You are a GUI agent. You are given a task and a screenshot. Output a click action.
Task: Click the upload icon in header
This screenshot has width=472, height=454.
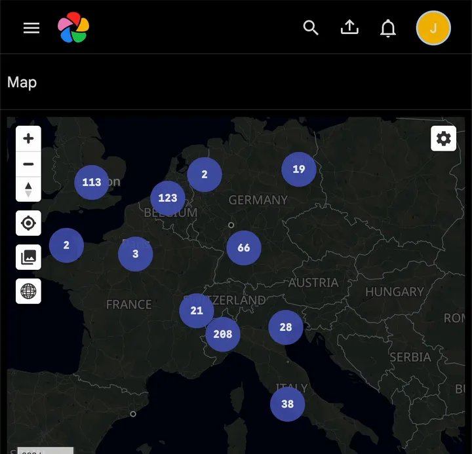tap(349, 28)
